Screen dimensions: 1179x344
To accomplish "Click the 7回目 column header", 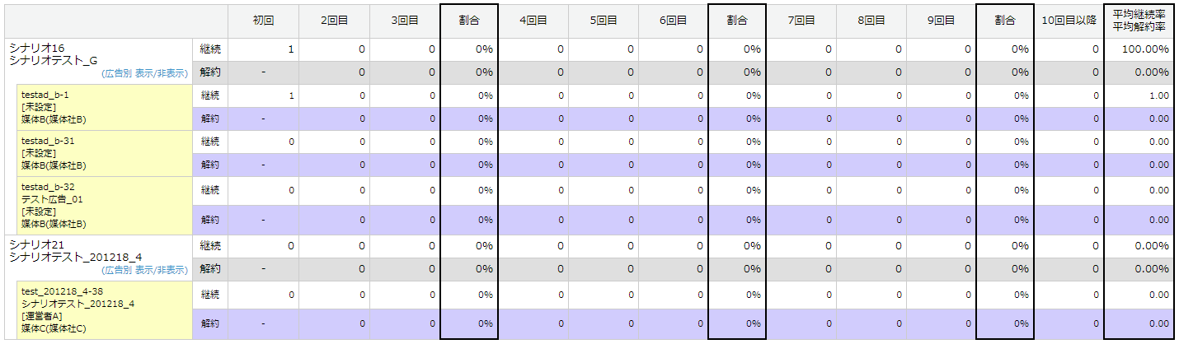I will [x=801, y=21].
